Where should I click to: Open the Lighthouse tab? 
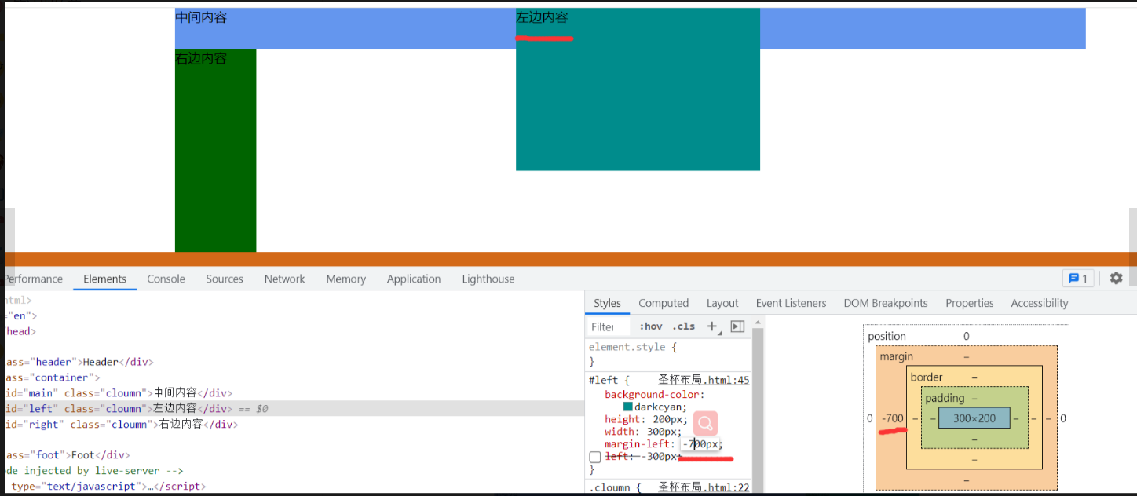tap(488, 279)
